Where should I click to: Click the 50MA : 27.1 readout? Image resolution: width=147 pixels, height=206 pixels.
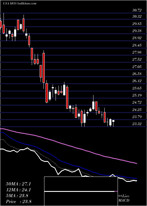(19, 184)
